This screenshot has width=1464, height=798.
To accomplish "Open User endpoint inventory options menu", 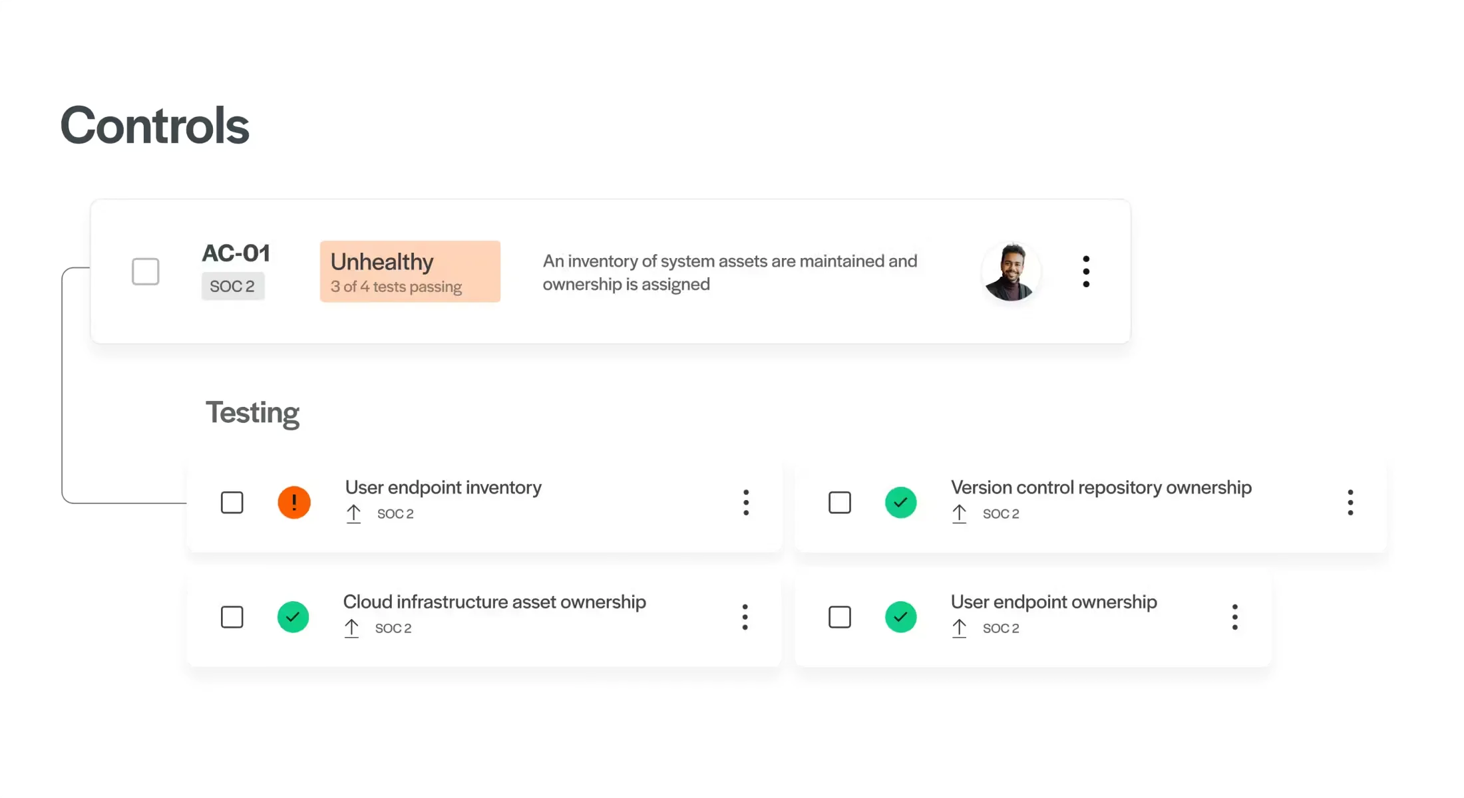I will pyautogui.click(x=746, y=503).
